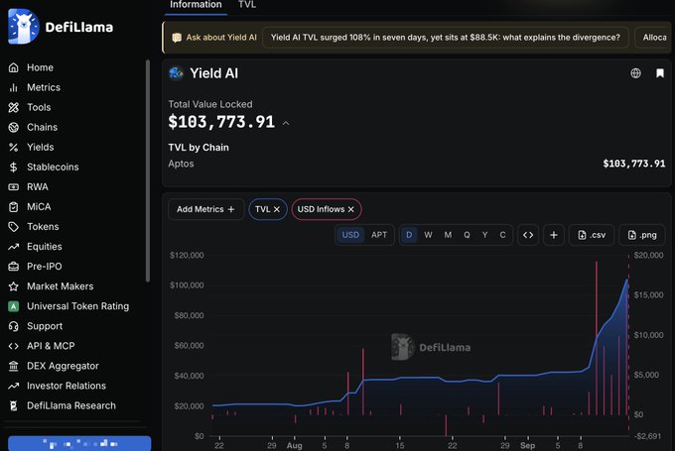Download chart image as .png

point(642,235)
